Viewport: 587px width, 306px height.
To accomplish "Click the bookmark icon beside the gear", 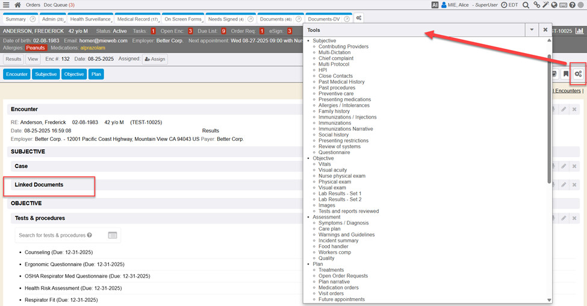I will click(x=566, y=74).
